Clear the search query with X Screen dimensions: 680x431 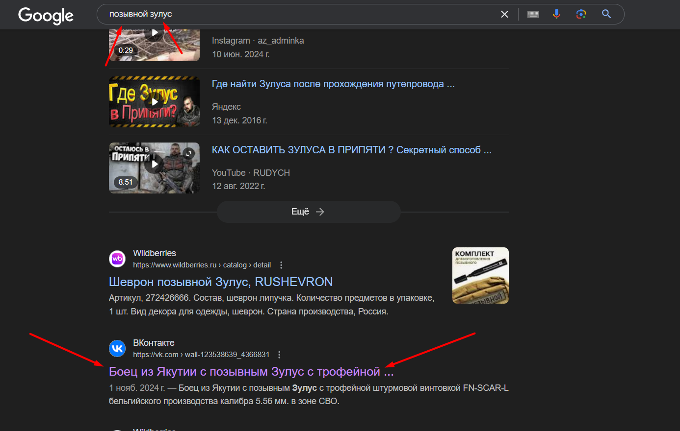pyautogui.click(x=504, y=14)
